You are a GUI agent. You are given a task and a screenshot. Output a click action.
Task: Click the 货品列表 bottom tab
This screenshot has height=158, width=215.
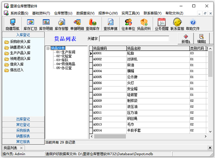click(10, 148)
